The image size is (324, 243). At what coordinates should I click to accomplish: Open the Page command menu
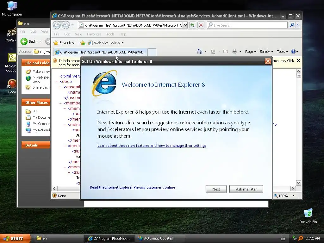click(x=251, y=52)
